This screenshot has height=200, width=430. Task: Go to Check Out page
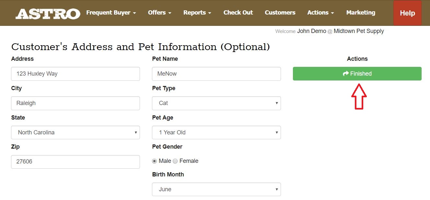(238, 13)
